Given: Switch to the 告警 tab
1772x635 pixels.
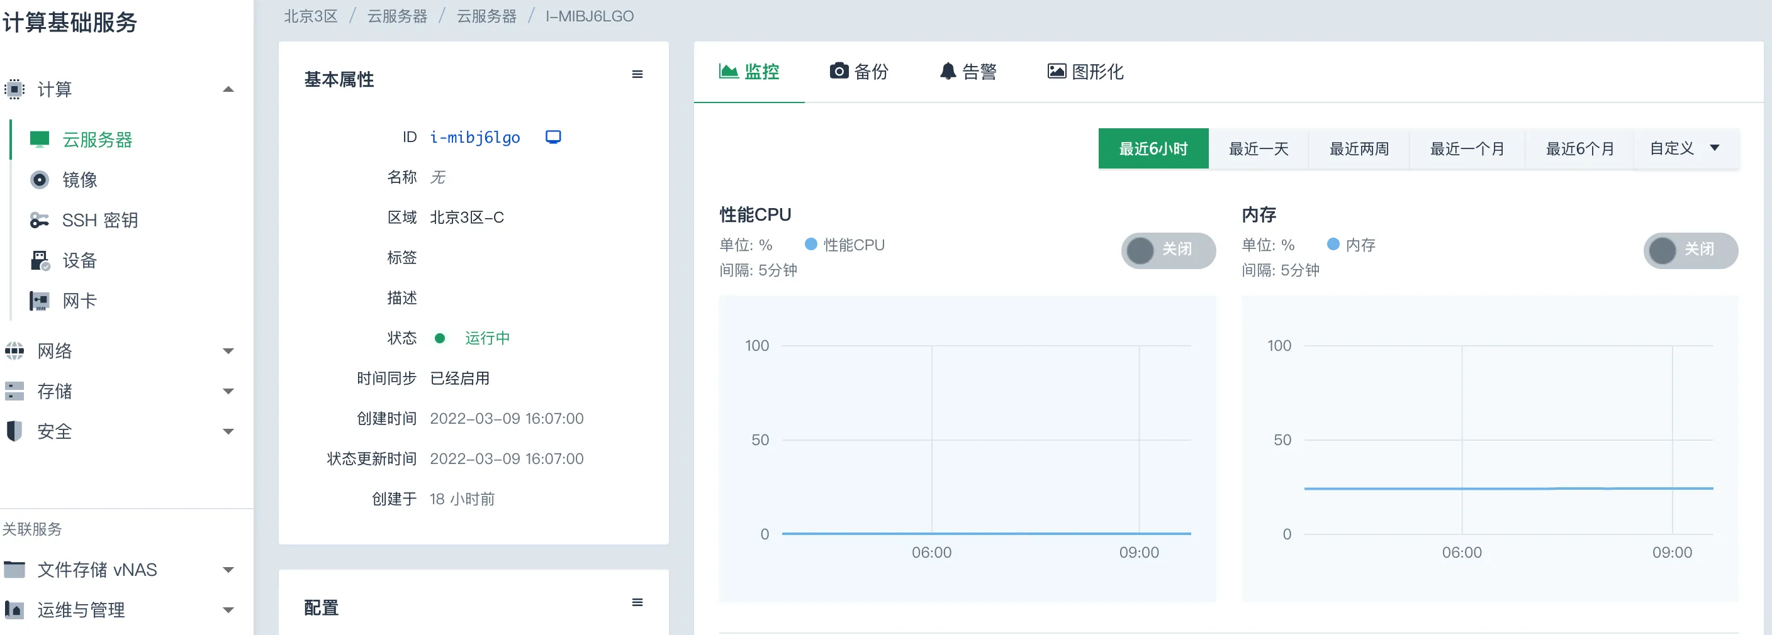Looking at the screenshot, I should click(967, 72).
